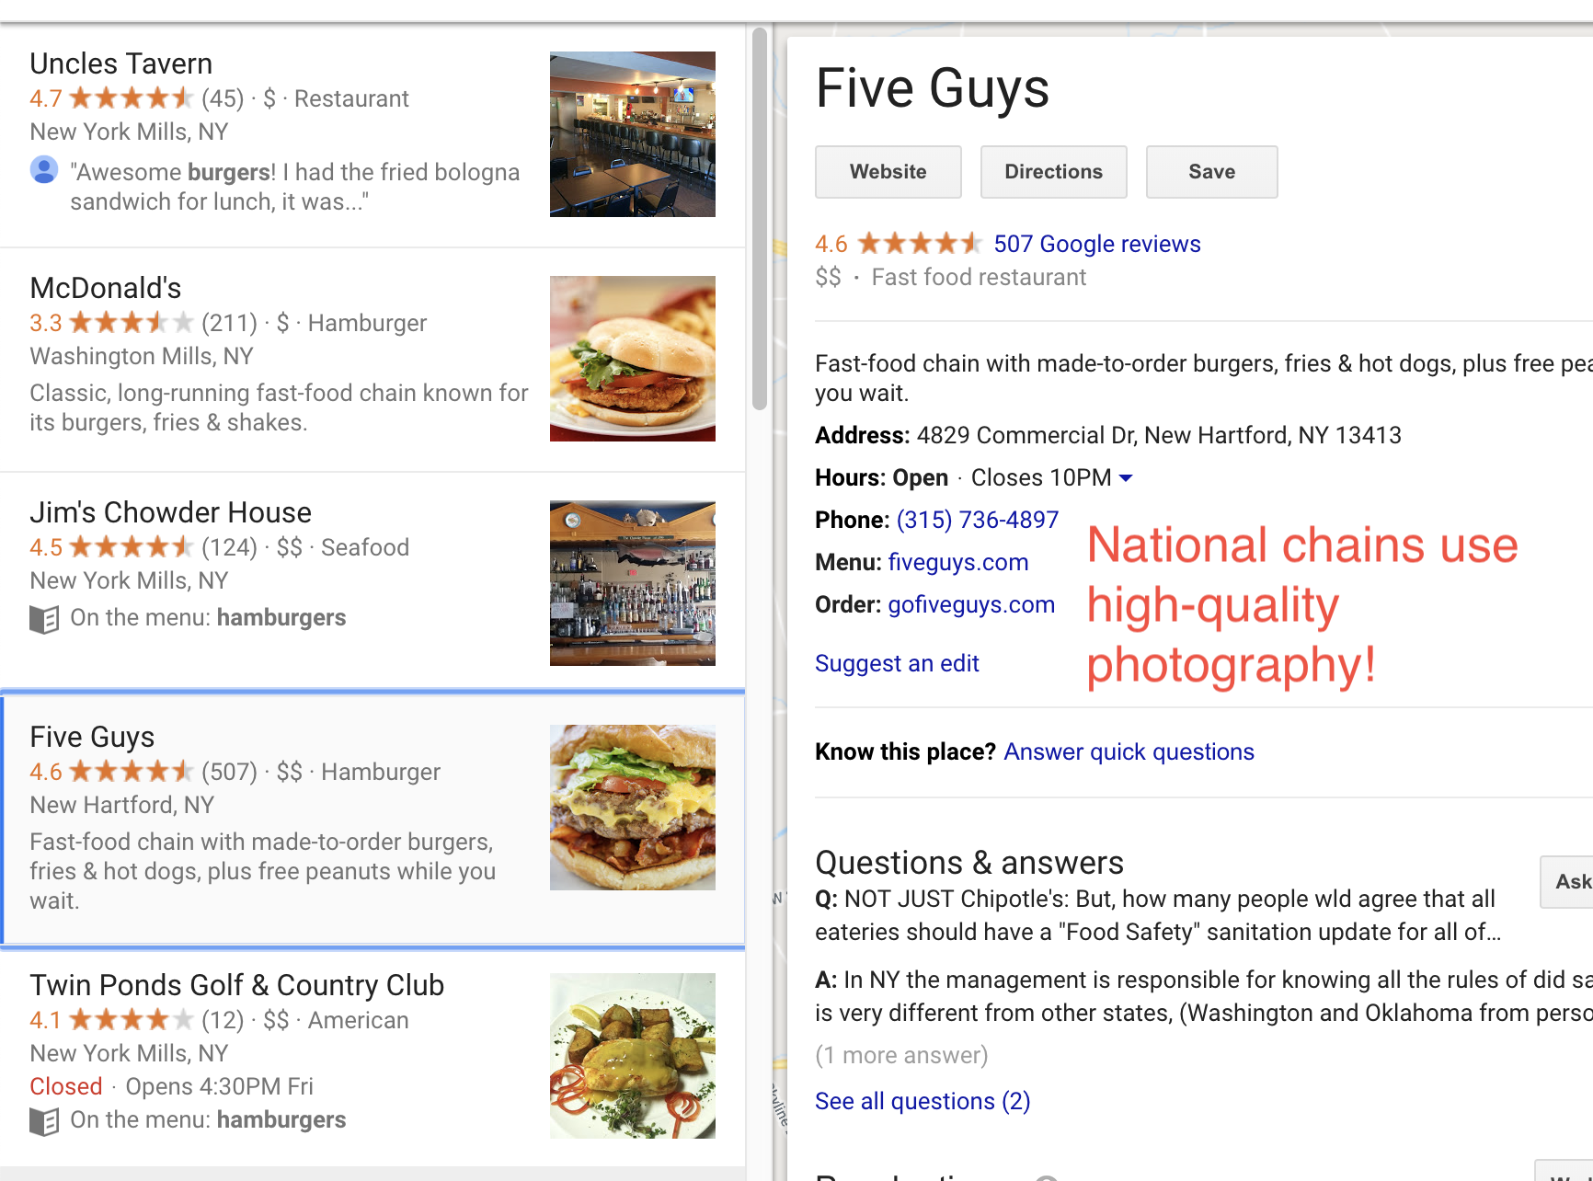Open the Five Guys website
The height and width of the screenshot is (1181, 1593).
[x=887, y=171]
